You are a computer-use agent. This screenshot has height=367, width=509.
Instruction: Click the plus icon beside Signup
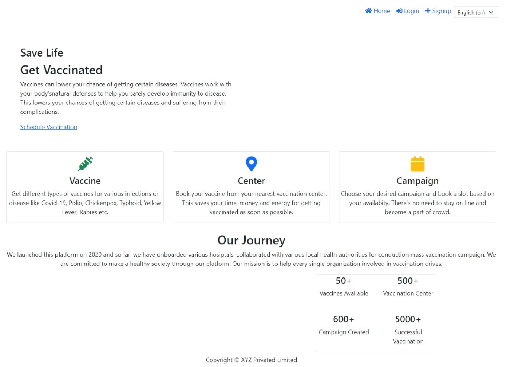pos(428,11)
